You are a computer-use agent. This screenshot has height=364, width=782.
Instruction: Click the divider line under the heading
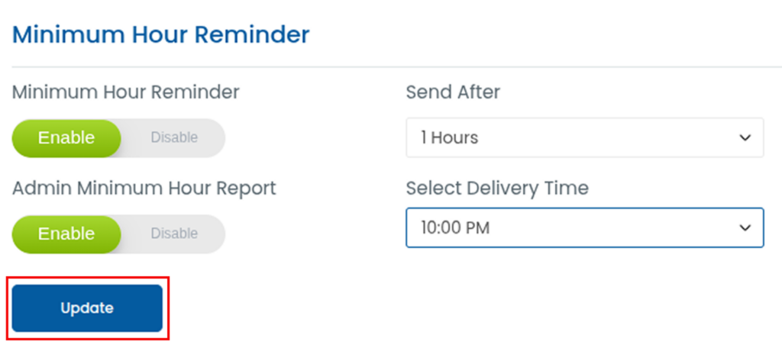point(391,67)
